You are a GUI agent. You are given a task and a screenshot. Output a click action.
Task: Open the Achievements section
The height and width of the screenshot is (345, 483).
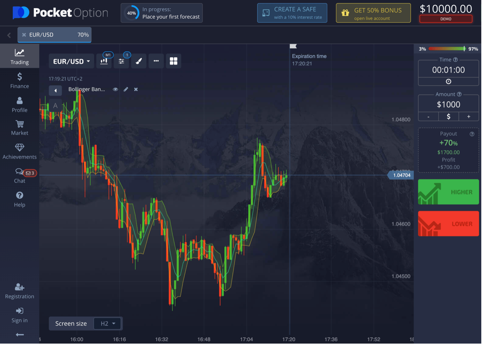tap(19, 151)
